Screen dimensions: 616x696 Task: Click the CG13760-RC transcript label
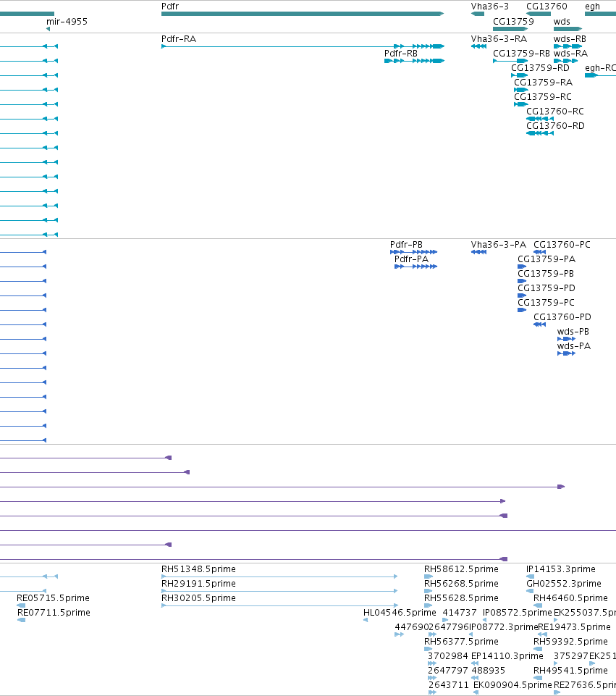coord(554,112)
